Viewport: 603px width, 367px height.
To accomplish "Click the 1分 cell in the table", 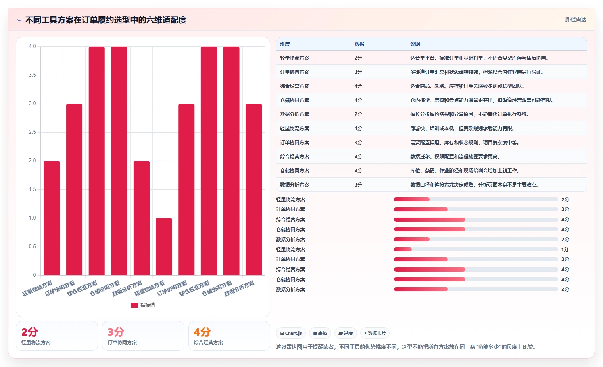I will click(358, 129).
